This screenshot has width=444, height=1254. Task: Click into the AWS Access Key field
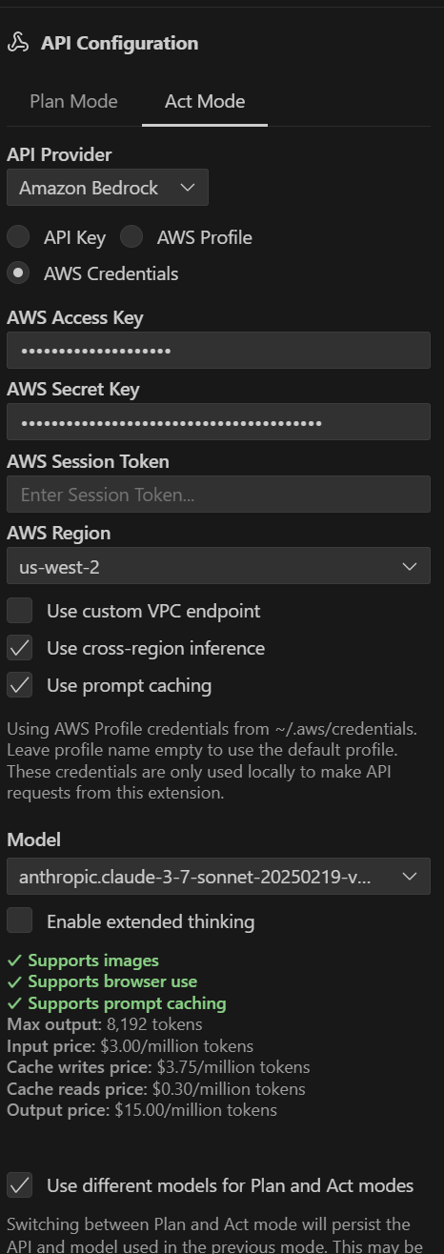coord(218,351)
